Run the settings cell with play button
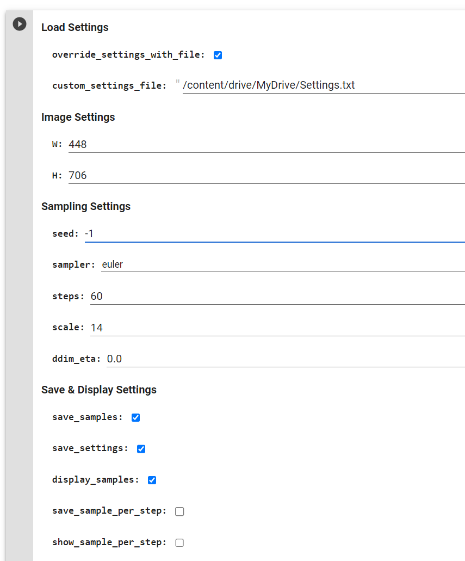The image size is (465, 561). 20,24
